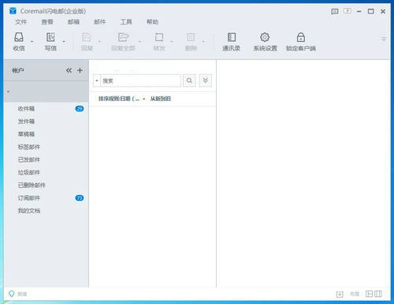Click the feedback message icon in title bar
This screenshot has height=304, width=394.
(x=335, y=11)
